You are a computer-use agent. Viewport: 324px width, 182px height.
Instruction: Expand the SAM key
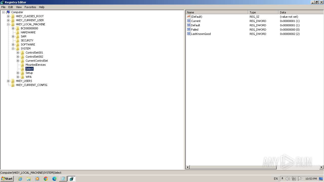tap(13, 36)
